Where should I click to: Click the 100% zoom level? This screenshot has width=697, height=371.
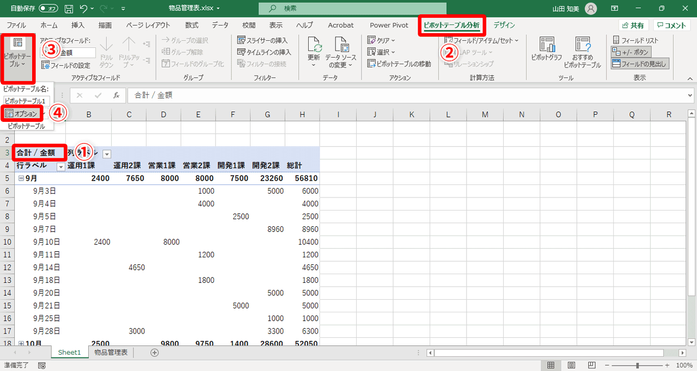pos(684,366)
